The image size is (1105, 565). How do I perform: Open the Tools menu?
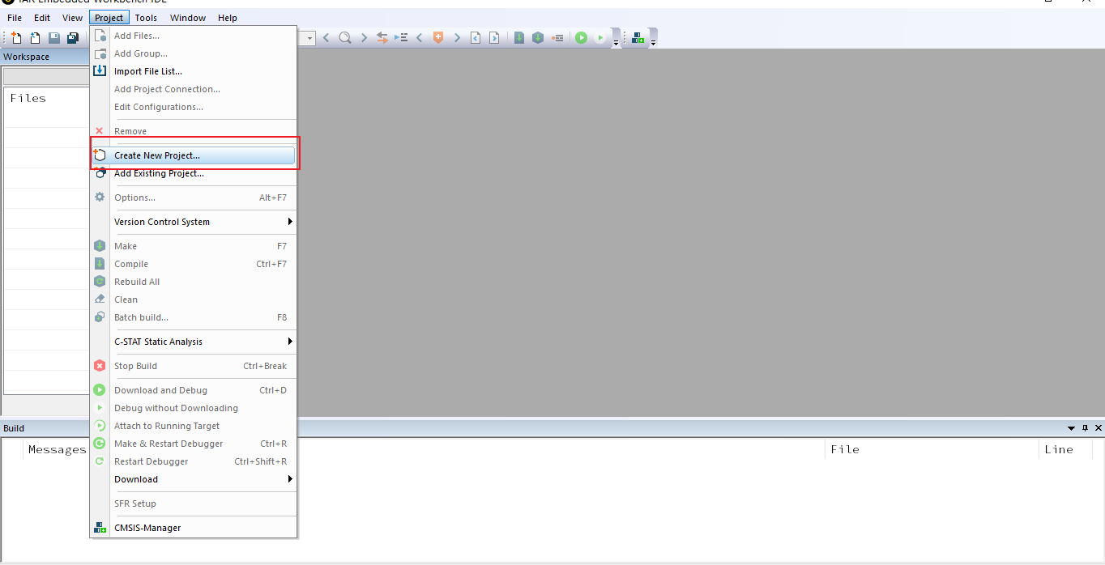[146, 18]
